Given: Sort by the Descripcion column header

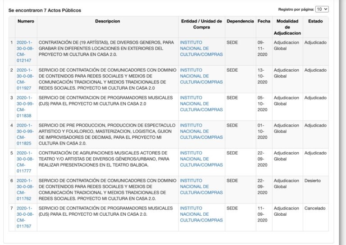Looking at the screenshot, I should (x=108, y=21).
